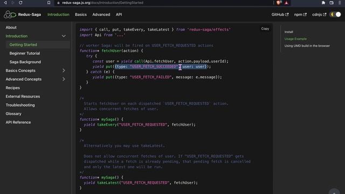The width and height of the screenshot is (345, 194).
Task: Open the browser wallet icon
Action: click(x=332, y=3)
